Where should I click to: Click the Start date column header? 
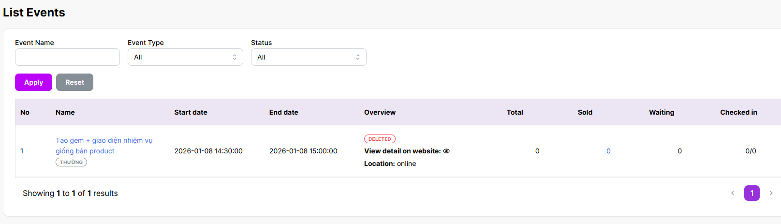pos(191,112)
